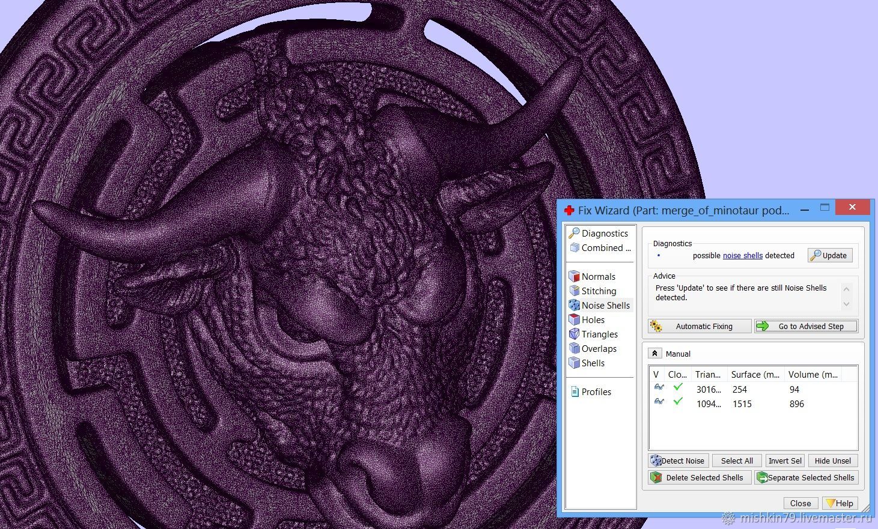Click the magnifier icon beside Diagnostics

[574, 233]
